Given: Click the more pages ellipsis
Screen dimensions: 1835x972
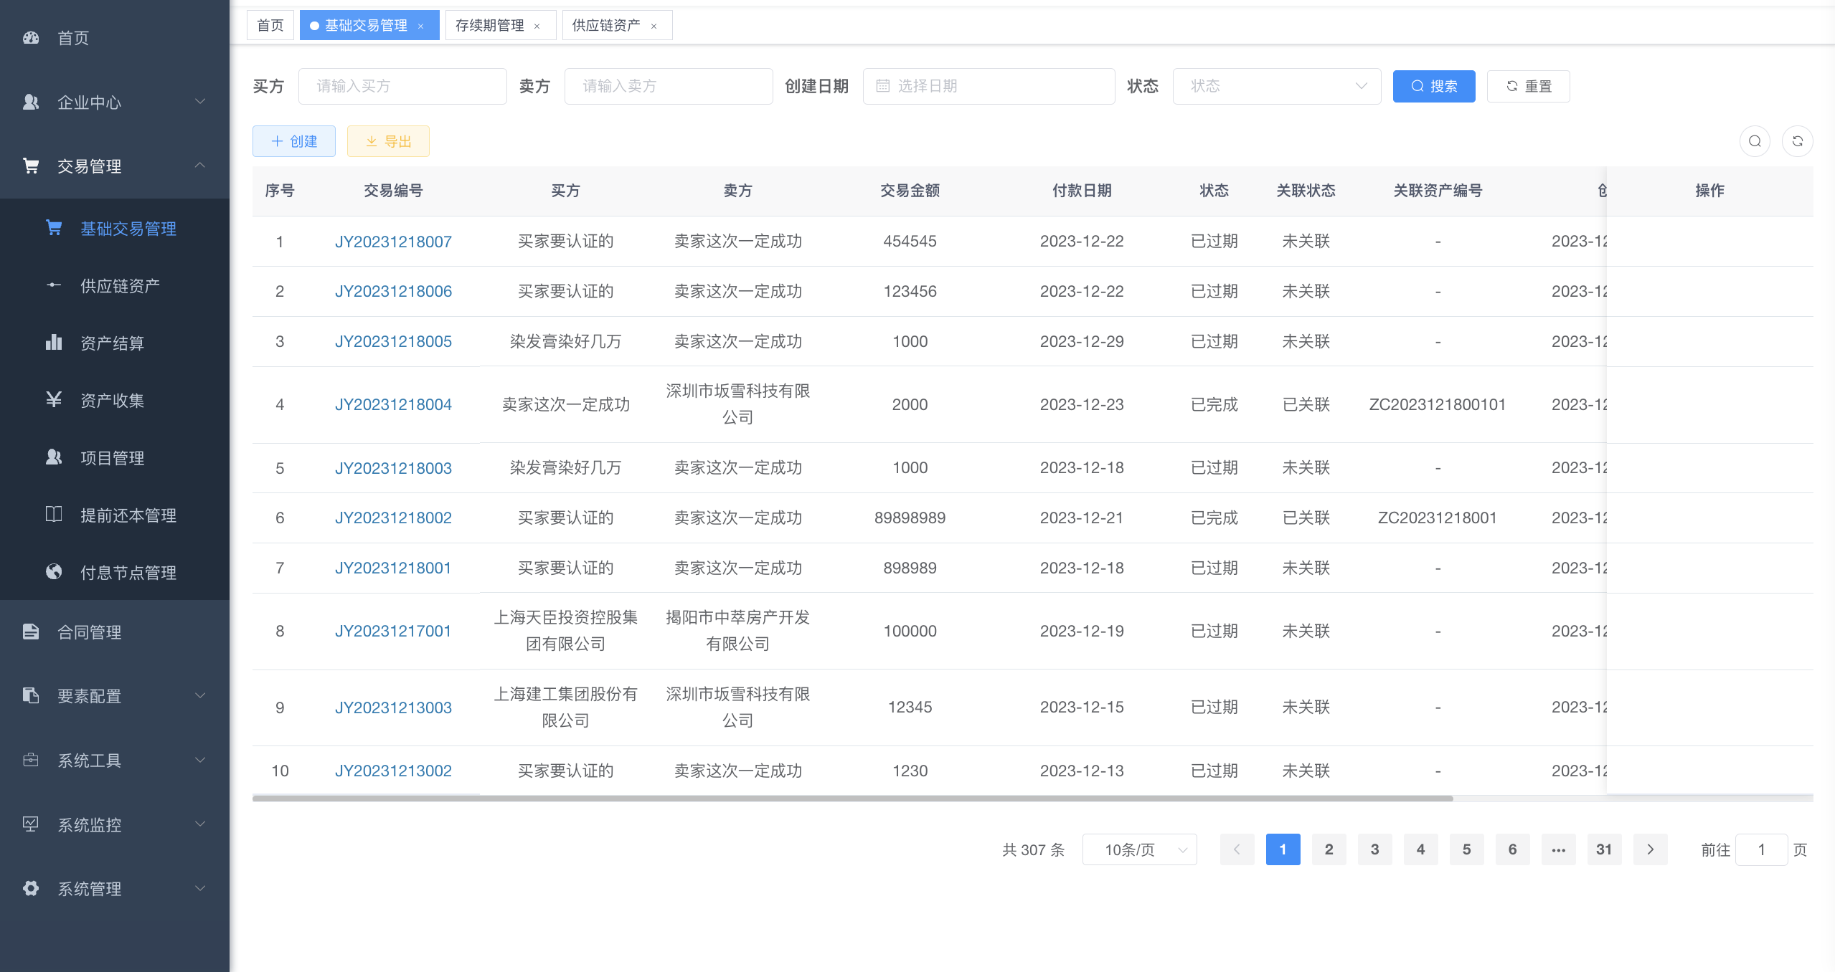Looking at the screenshot, I should pyautogui.click(x=1558, y=849).
